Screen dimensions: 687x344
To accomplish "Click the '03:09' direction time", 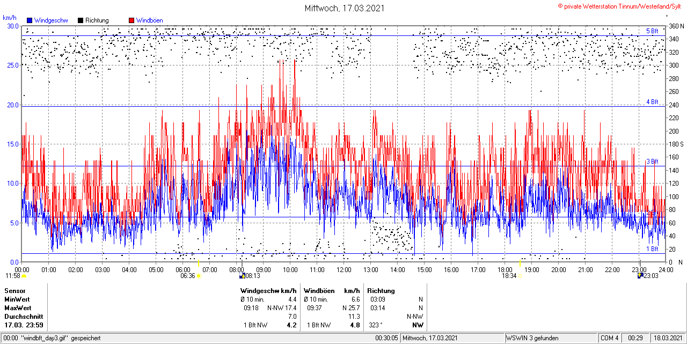I will (x=378, y=299).
